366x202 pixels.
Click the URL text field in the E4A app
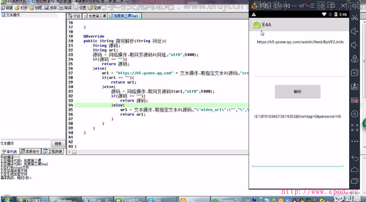pyautogui.click(x=300, y=42)
